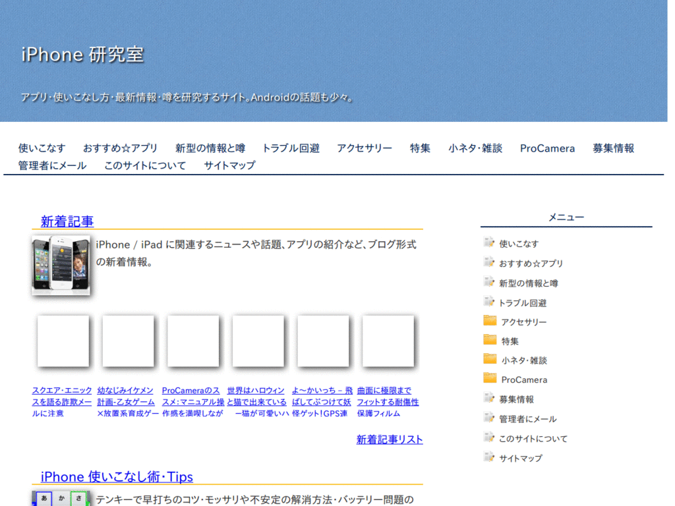The image size is (675, 506).
Task: Go to トラブル回避 in top navigation
Action: coord(291,148)
